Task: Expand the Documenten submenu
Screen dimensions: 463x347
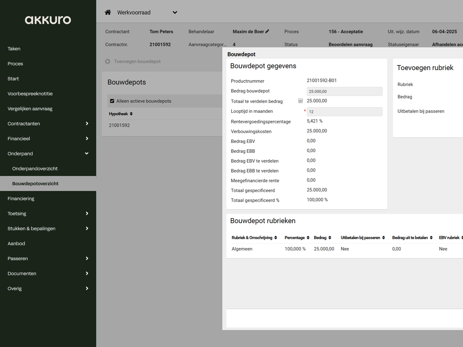Action: point(48,274)
